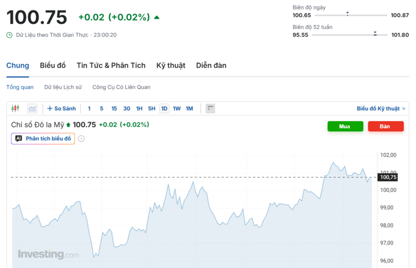Click the green up-arrow beside +0.02%
The image size is (416, 268).
point(157,18)
